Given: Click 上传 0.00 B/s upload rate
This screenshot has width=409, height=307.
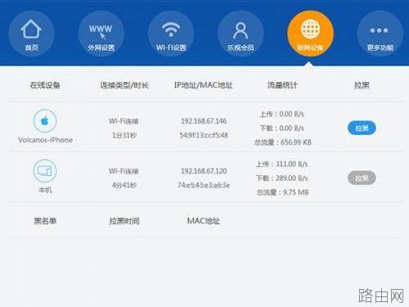Looking at the screenshot, I should point(282,114).
